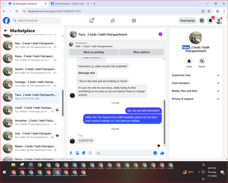Open the Paula conversation
Image resolution: width=228 pixels, height=183 pixels.
tap(31, 58)
